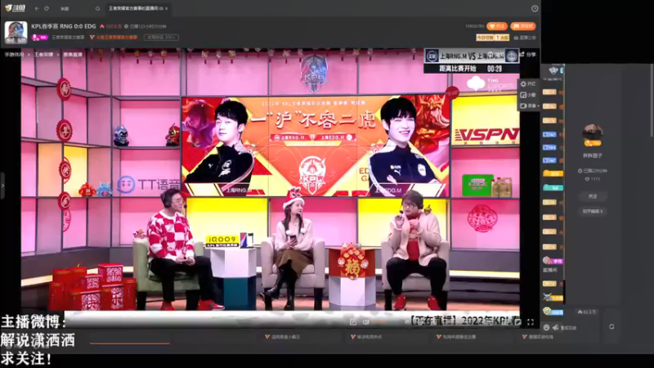Screen dimensions: 654x368
Task: Click the 赛事直播 breadcrumb
Action: (x=73, y=54)
